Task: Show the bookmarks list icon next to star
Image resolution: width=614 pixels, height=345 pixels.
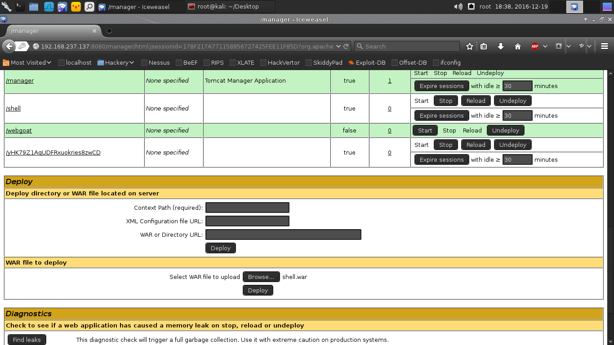Action: 484,46
